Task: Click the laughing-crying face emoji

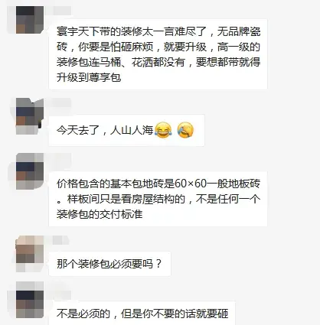Action: coord(163,130)
